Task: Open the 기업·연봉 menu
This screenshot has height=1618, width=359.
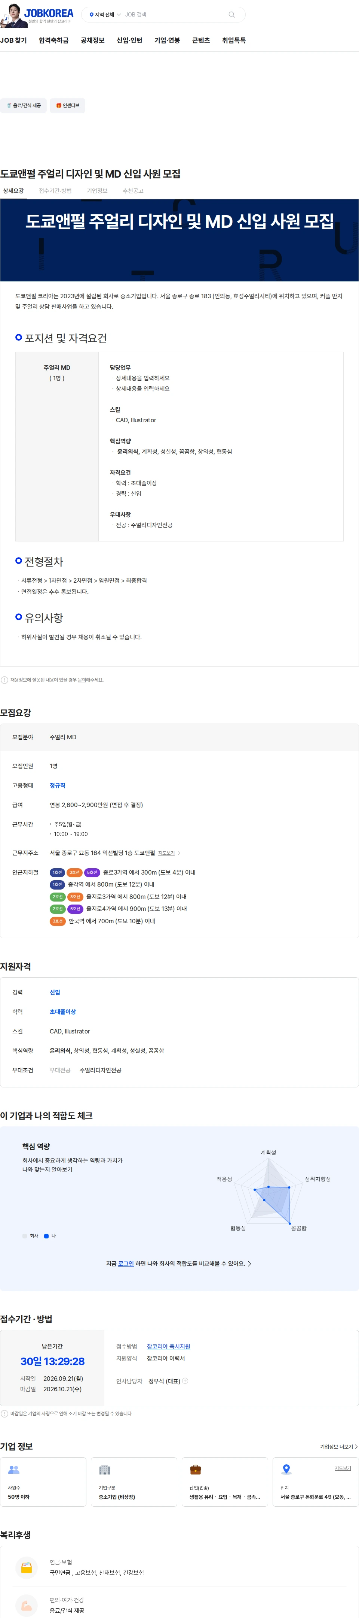Action: point(167,40)
